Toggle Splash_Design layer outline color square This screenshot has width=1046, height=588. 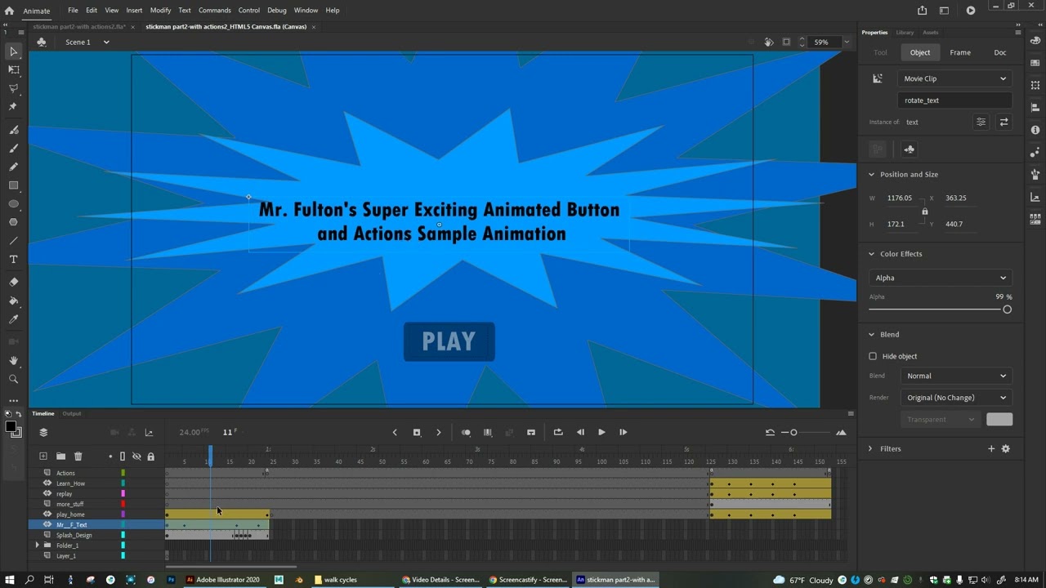click(x=123, y=535)
